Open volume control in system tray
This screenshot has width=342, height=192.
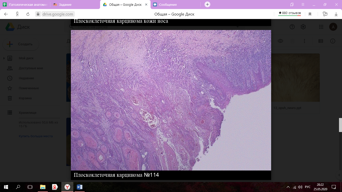click(300, 187)
